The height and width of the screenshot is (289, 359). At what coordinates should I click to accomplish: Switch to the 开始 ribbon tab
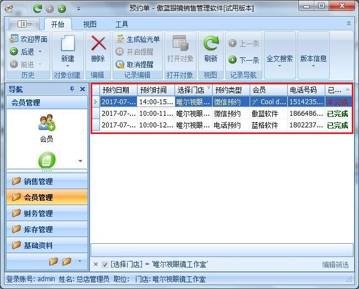[x=57, y=24]
